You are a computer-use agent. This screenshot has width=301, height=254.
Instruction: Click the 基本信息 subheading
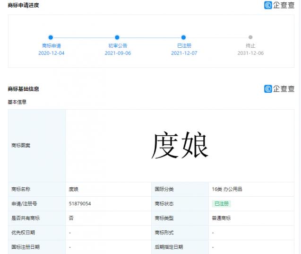tap(17, 102)
